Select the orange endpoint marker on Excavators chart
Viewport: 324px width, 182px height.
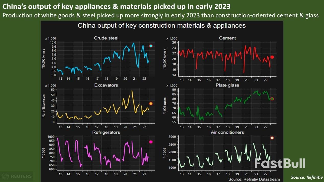point(151,103)
